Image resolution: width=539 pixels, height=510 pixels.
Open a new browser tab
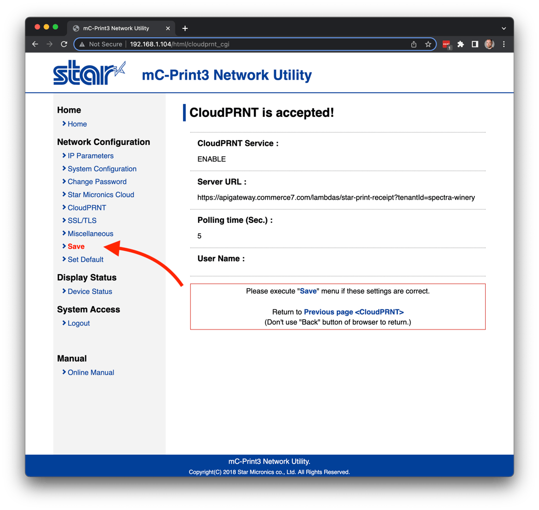(x=185, y=28)
